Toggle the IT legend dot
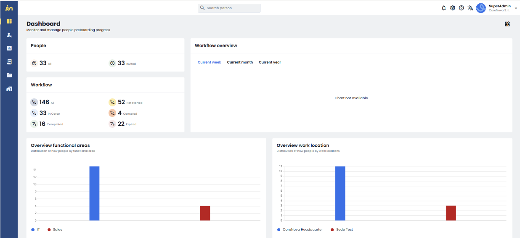The image size is (520, 238). point(33,230)
